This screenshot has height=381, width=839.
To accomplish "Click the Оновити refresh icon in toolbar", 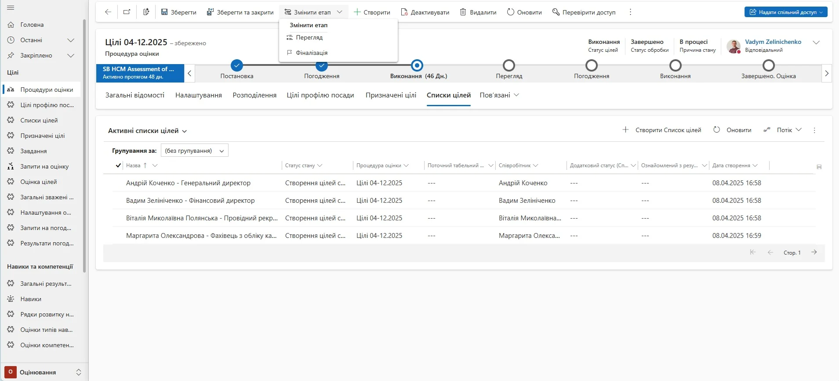I will [x=510, y=12].
